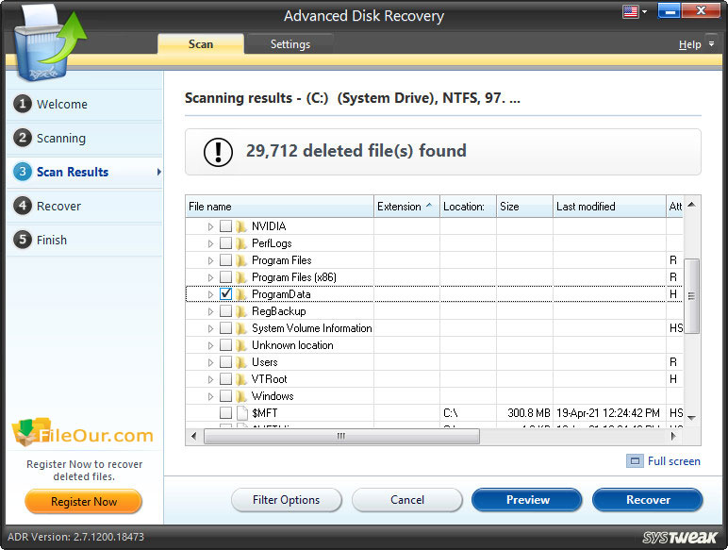The image size is (728, 550).
Task: Expand the RegBackup tree node
Action: pos(210,311)
